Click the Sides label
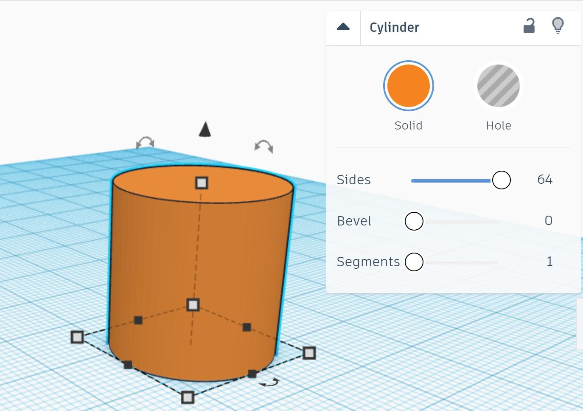This screenshot has height=411, width=583. pyautogui.click(x=353, y=180)
